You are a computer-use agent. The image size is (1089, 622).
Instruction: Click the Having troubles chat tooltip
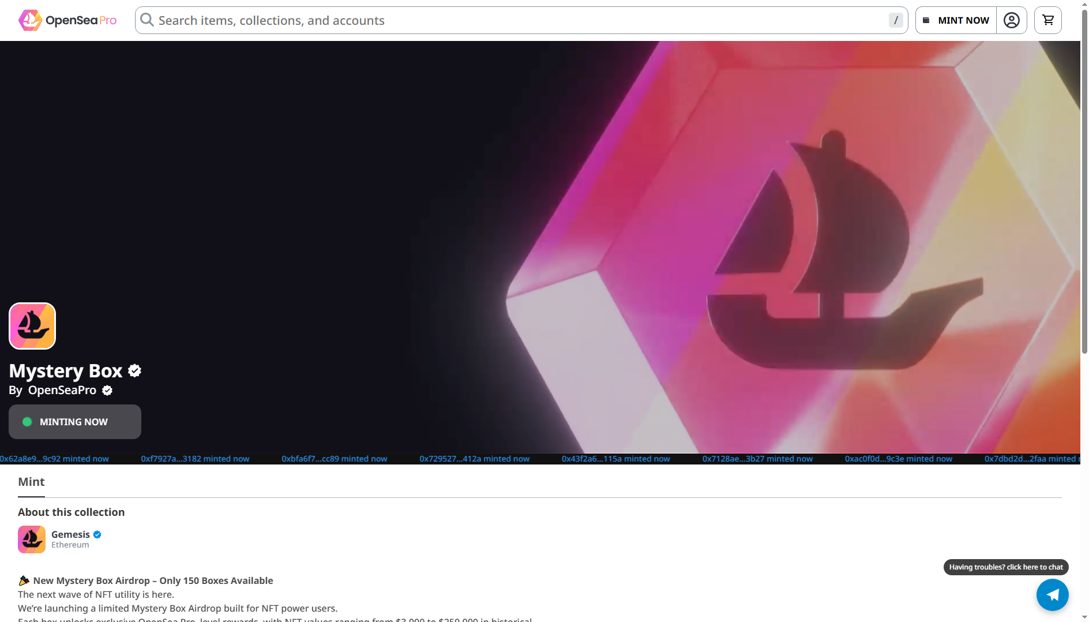point(1006,567)
